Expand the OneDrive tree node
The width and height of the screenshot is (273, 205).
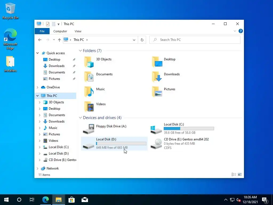[x=37, y=87]
